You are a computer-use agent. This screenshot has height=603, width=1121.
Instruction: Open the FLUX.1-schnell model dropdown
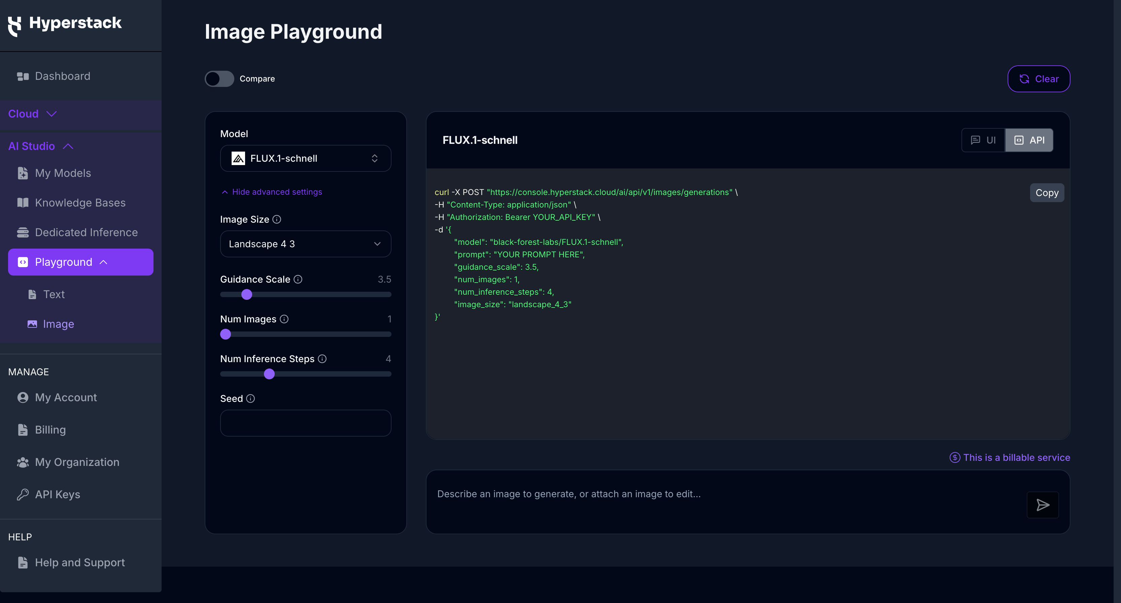pyautogui.click(x=305, y=158)
